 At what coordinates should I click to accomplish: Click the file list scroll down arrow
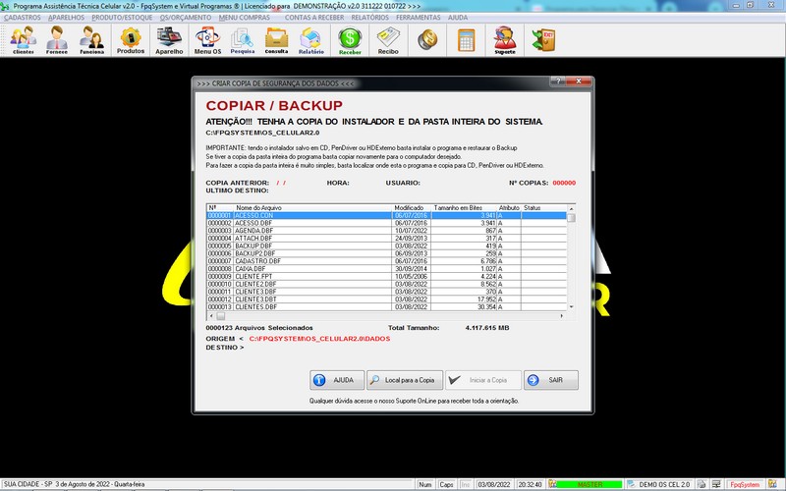(x=571, y=306)
